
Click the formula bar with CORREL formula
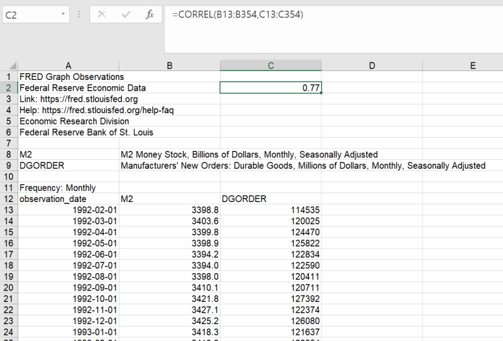coord(334,29)
